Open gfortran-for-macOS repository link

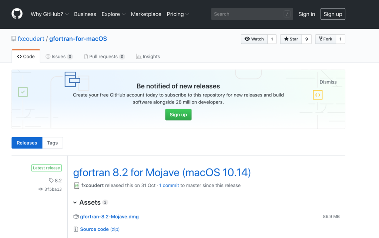tap(78, 39)
